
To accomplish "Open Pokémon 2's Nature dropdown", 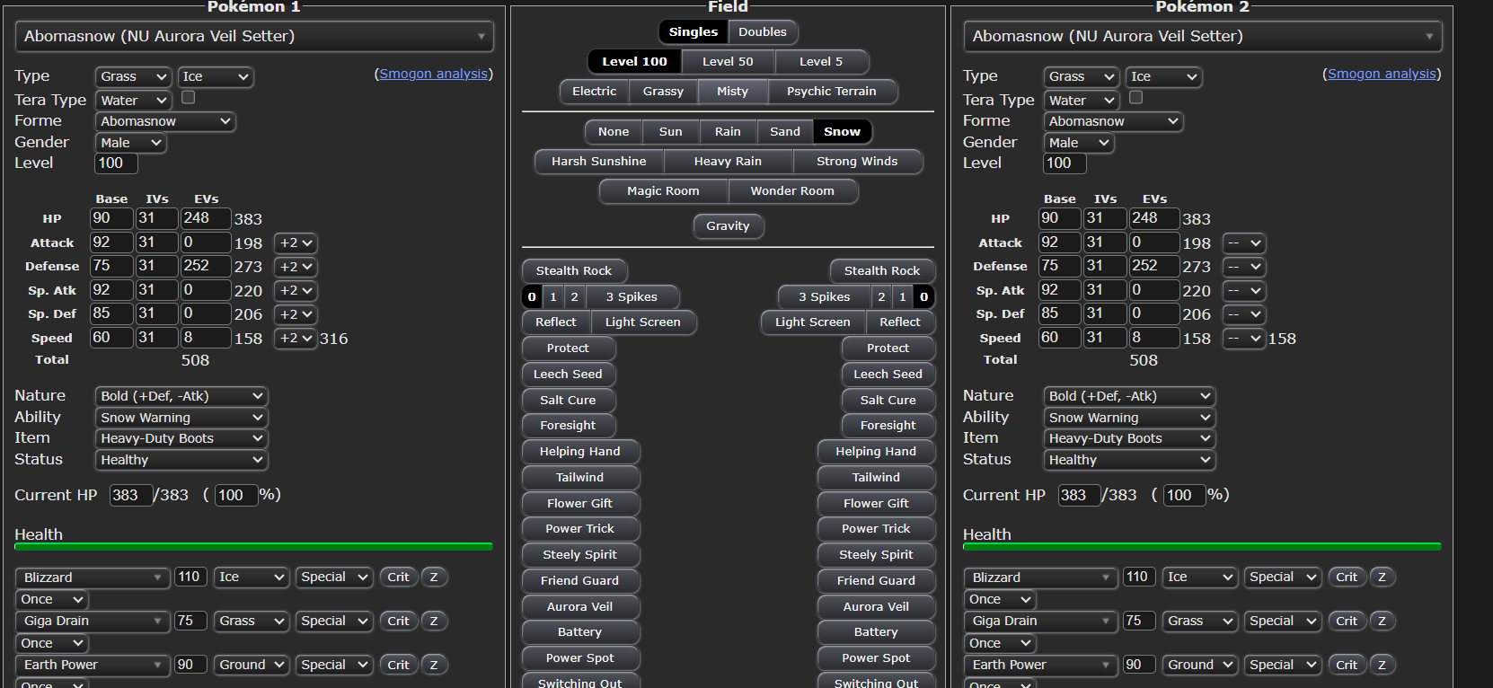I will click(x=1129, y=396).
